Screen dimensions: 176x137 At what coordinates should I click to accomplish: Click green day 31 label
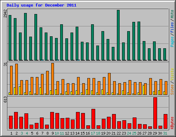click(x=165, y=133)
